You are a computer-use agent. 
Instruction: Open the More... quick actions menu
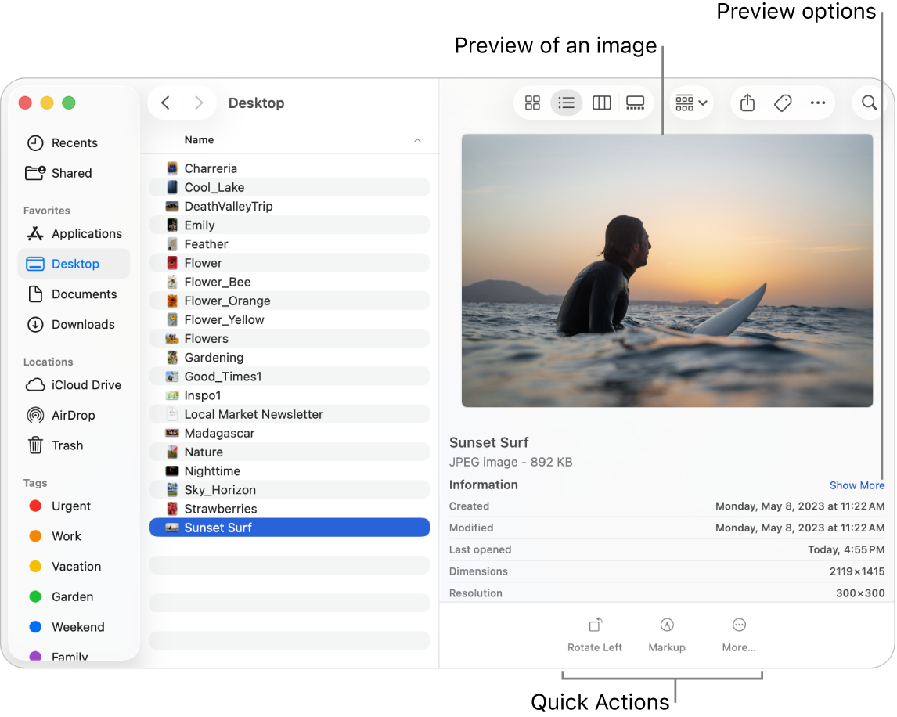tap(739, 635)
